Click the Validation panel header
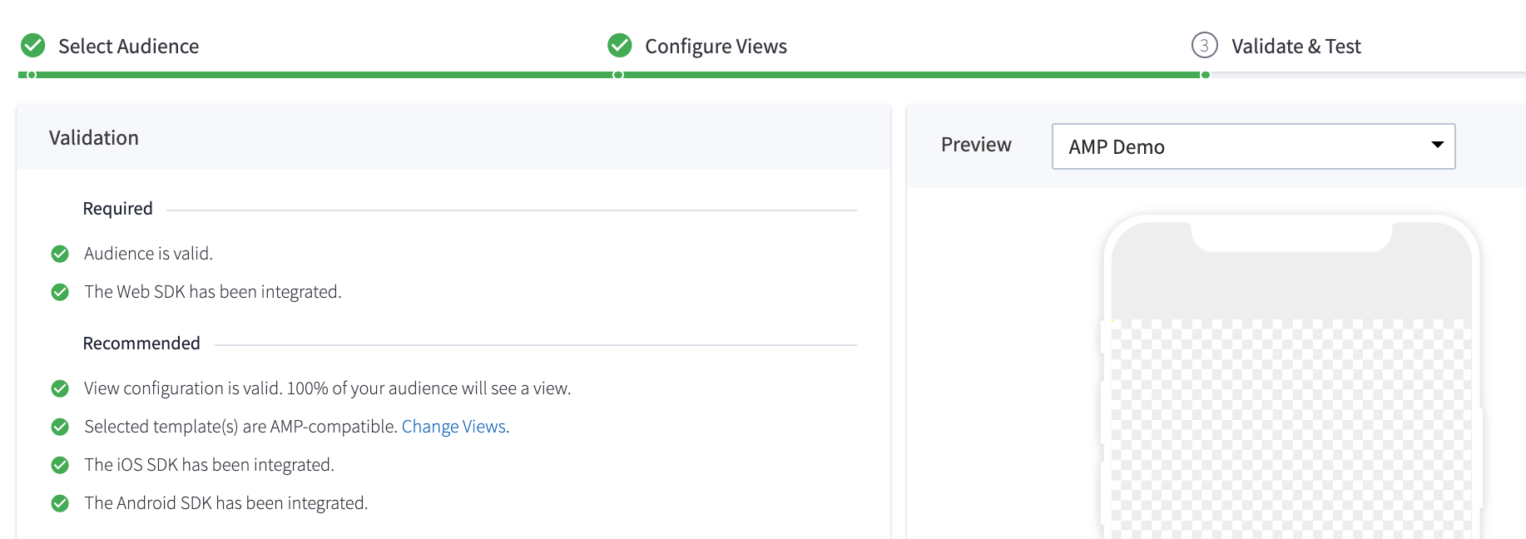 tap(453, 137)
